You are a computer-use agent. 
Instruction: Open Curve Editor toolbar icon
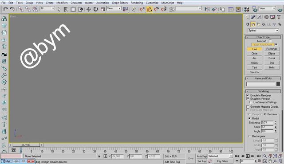[231, 9]
